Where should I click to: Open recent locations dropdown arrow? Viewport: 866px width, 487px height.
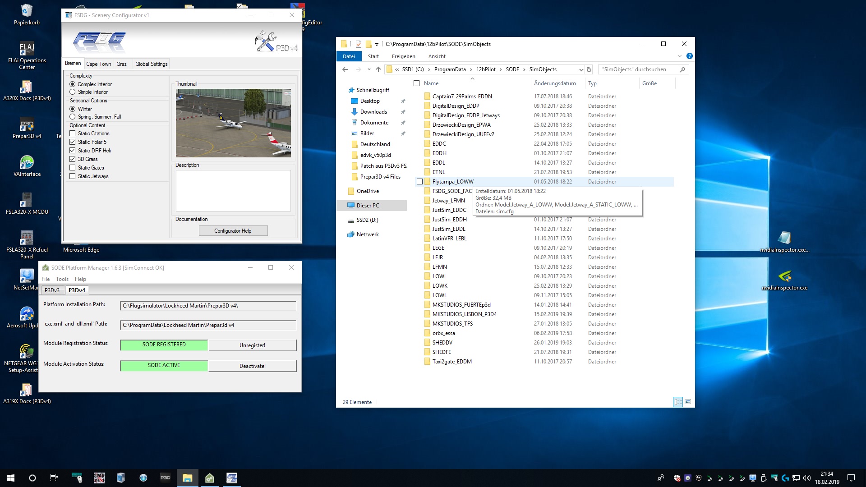tap(369, 69)
